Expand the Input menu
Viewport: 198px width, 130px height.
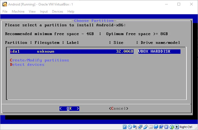pyautogui.click(x=44, y=12)
